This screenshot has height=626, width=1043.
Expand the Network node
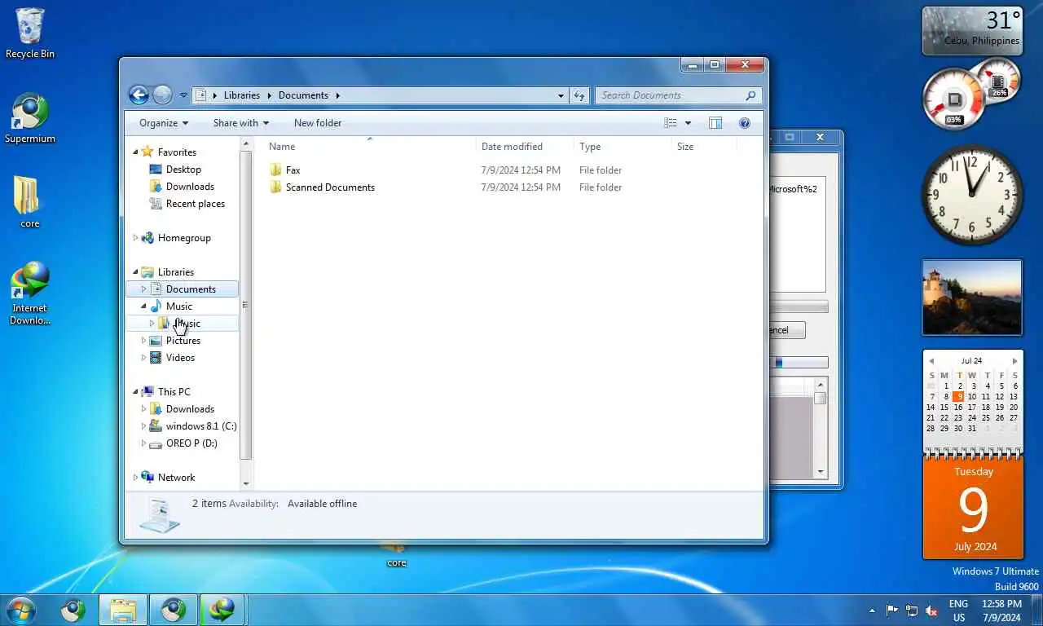coord(135,478)
